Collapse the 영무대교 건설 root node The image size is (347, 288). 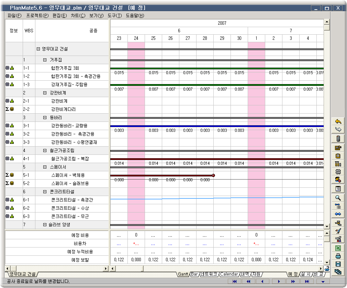(38, 49)
